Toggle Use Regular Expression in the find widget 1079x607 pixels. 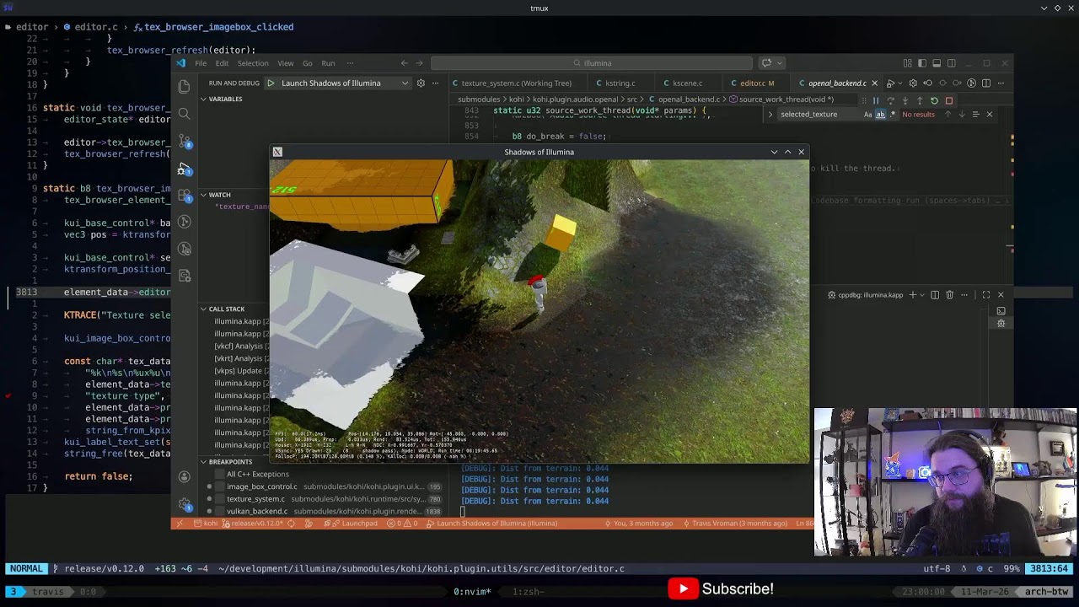click(893, 115)
